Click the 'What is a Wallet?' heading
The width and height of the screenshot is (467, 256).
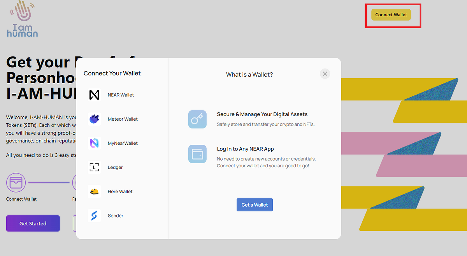pos(249,74)
